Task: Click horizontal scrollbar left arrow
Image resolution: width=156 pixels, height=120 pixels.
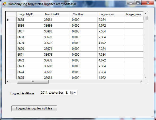Action: 8,81
